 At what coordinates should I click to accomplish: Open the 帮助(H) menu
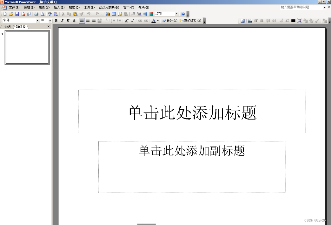tap(144, 7)
